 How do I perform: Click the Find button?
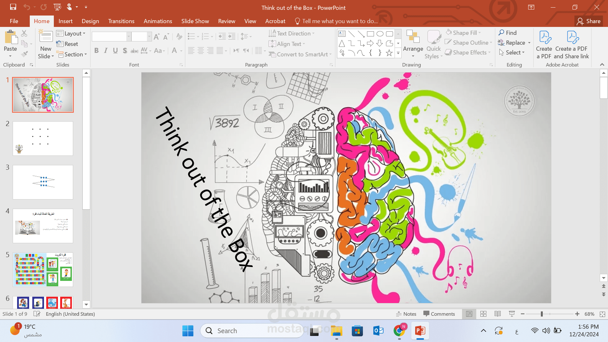point(508,33)
